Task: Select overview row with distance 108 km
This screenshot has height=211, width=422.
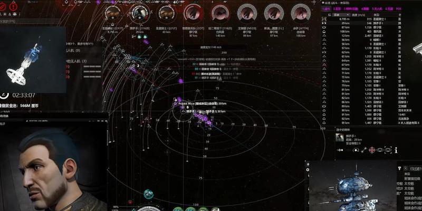Action: click(x=361, y=32)
